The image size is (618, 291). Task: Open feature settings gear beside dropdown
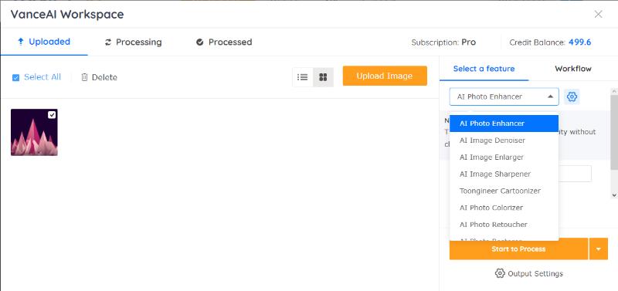(x=572, y=96)
